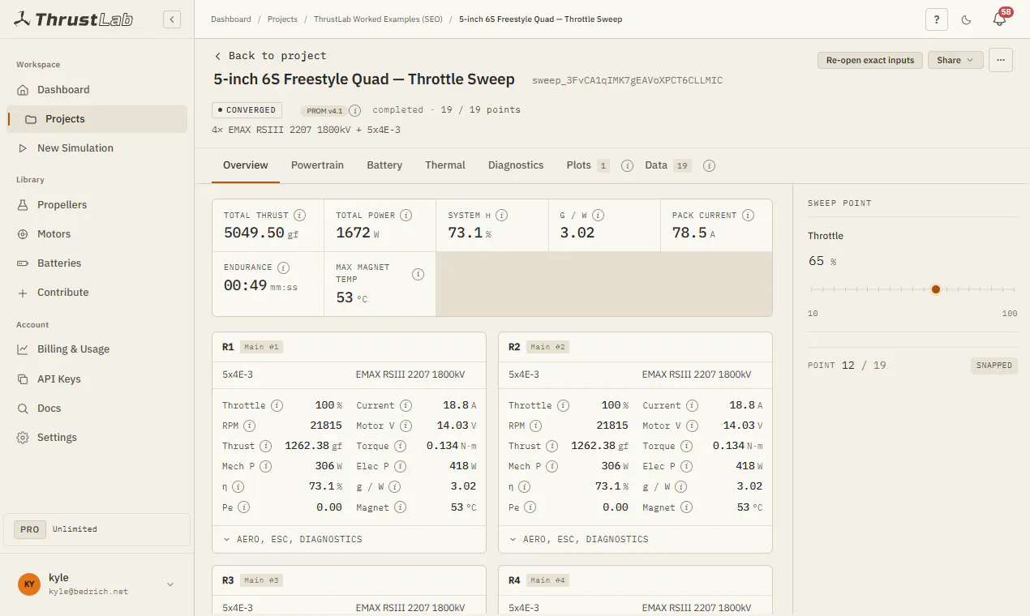Click R1 Throttle info icon
This screenshot has width=1030, height=616.
tap(277, 405)
